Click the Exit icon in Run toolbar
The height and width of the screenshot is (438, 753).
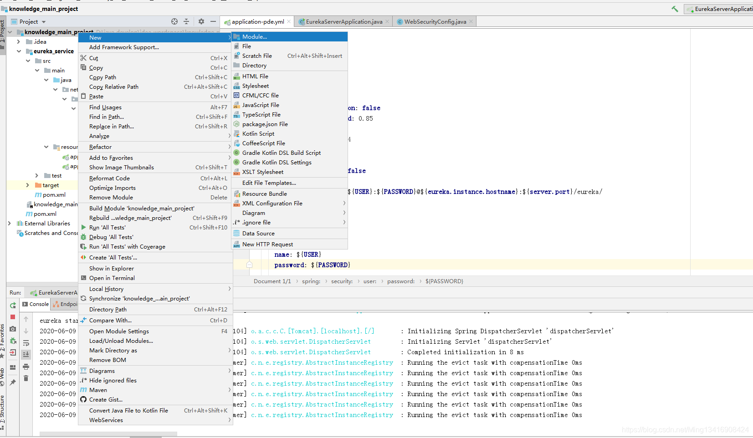pyautogui.click(x=13, y=353)
